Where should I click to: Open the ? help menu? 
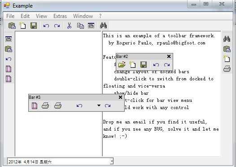coord(100,16)
